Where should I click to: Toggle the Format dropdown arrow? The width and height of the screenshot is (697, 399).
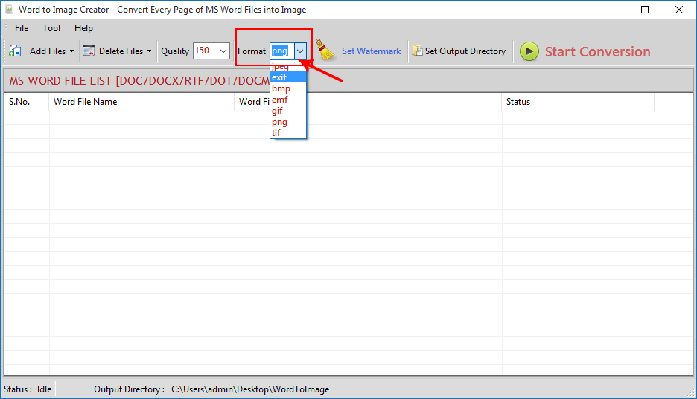301,51
